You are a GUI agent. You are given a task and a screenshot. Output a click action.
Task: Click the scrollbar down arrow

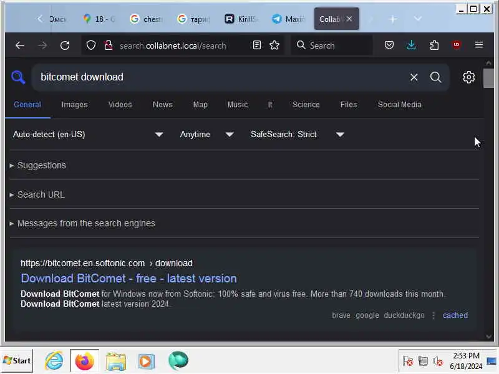tap(488, 337)
